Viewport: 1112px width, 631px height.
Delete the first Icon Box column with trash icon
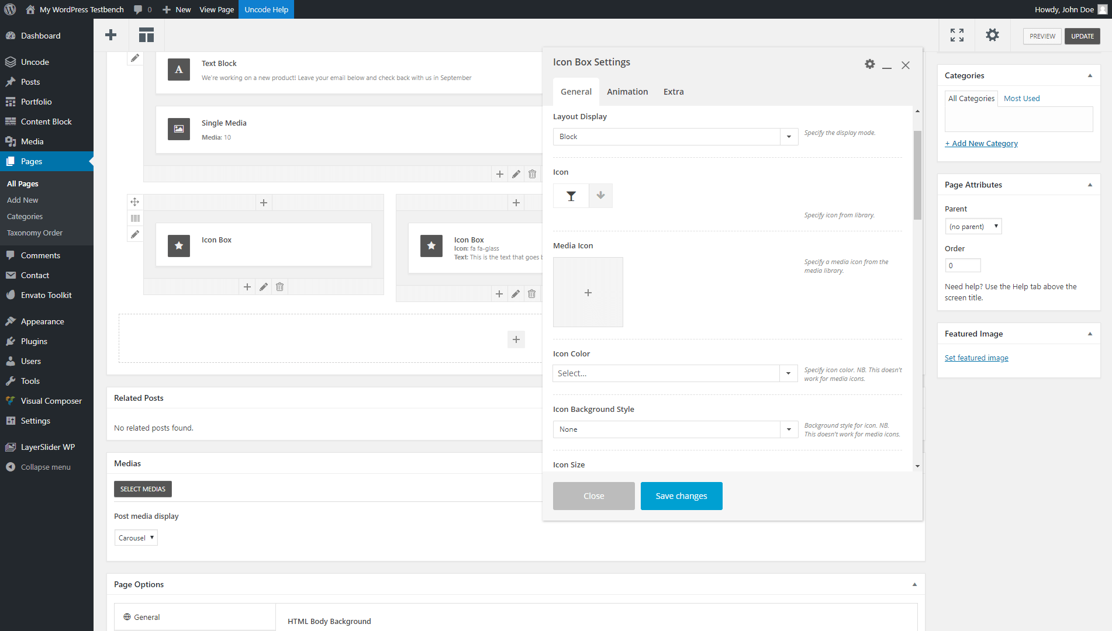[280, 287]
